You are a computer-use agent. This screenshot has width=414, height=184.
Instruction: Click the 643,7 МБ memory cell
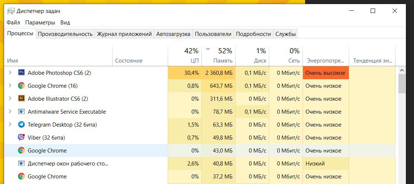(x=218, y=86)
